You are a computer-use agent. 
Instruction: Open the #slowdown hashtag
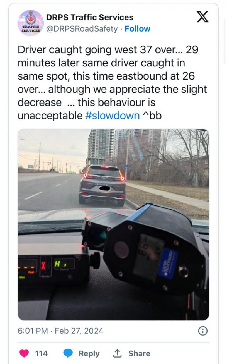[112, 115]
